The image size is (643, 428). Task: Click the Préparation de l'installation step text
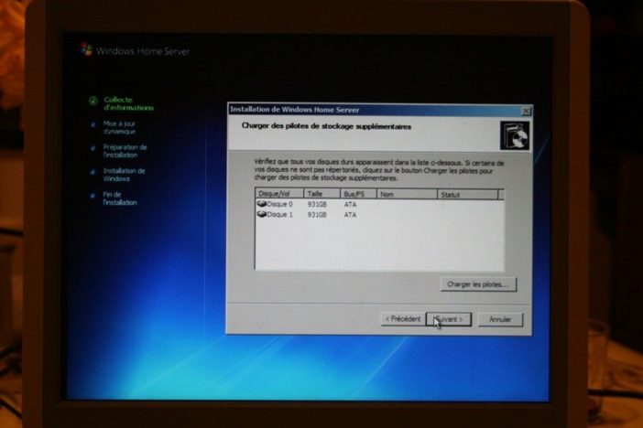coord(125,151)
